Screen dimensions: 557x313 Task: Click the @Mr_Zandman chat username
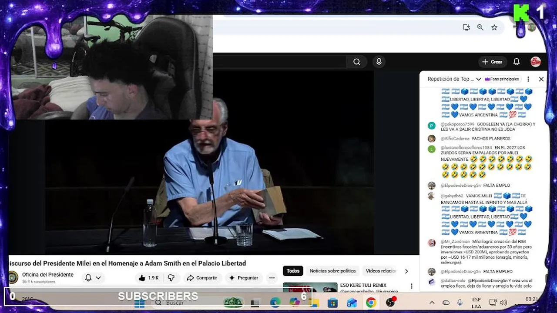click(x=455, y=241)
